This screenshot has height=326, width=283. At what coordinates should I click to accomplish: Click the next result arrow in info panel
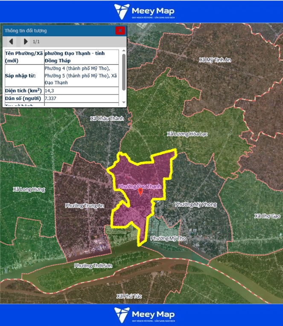26,41
